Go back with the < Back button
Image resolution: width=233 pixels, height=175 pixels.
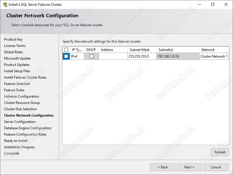(x=163, y=167)
